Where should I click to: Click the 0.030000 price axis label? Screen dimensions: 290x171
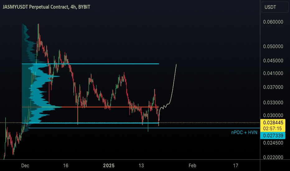pyautogui.click(x=273, y=115)
